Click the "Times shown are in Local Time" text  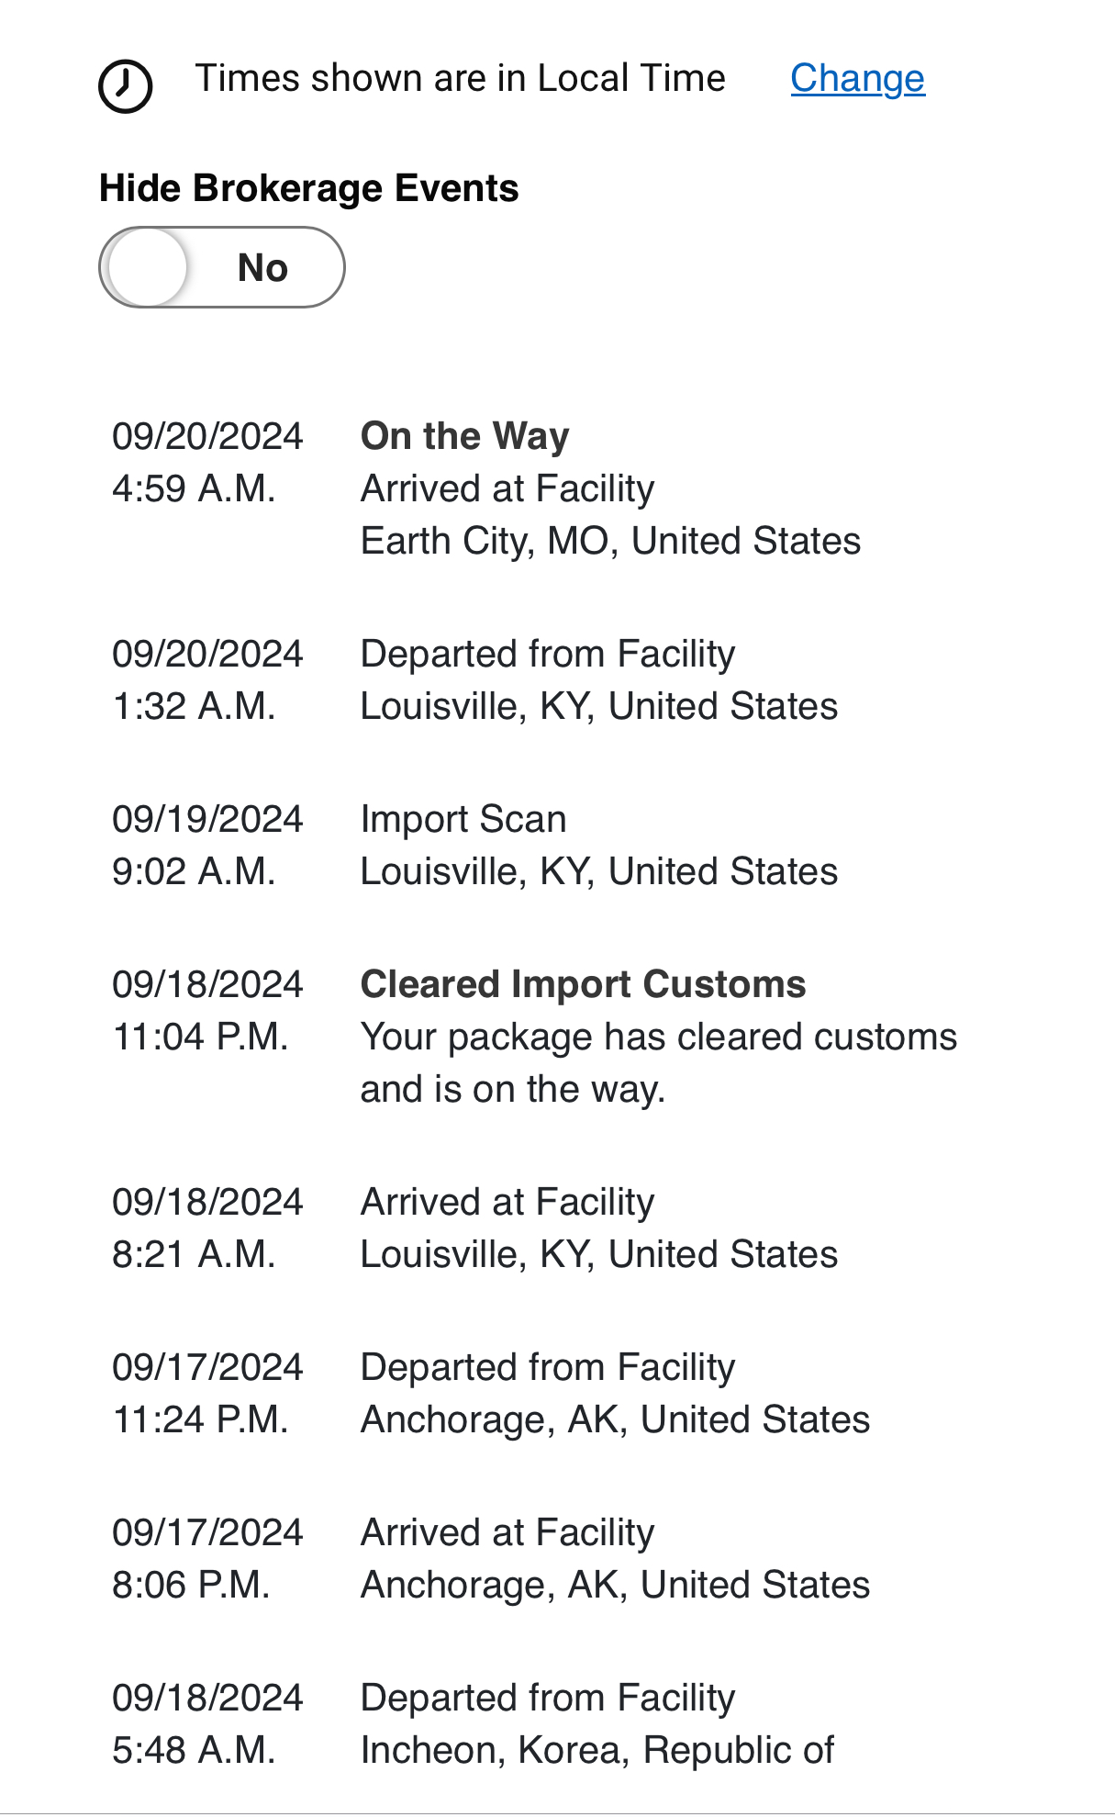(460, 79)
